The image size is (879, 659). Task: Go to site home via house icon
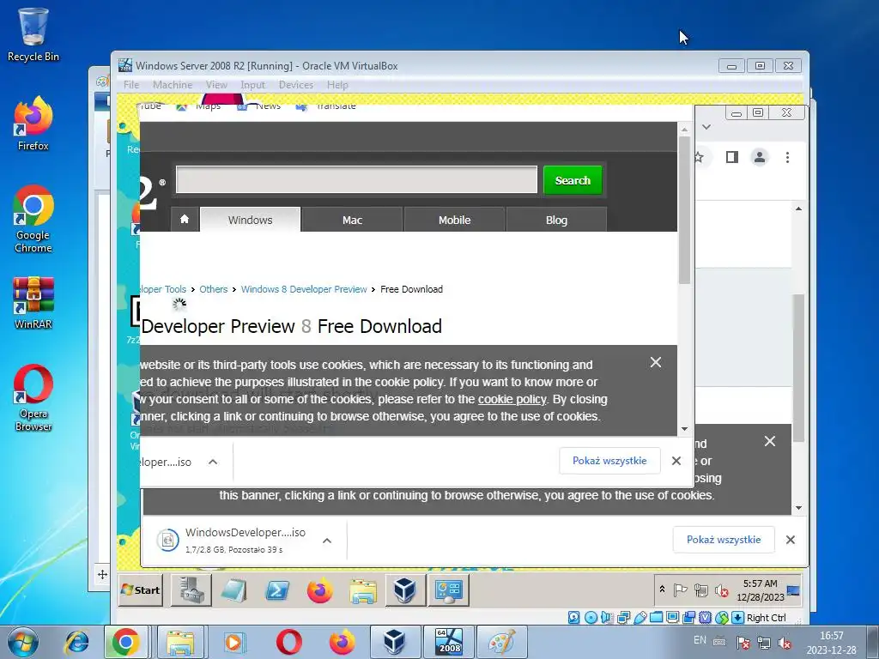(185, 219)
